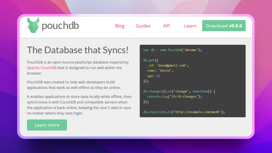Click the 'age: 69' code line

(153, 76)
